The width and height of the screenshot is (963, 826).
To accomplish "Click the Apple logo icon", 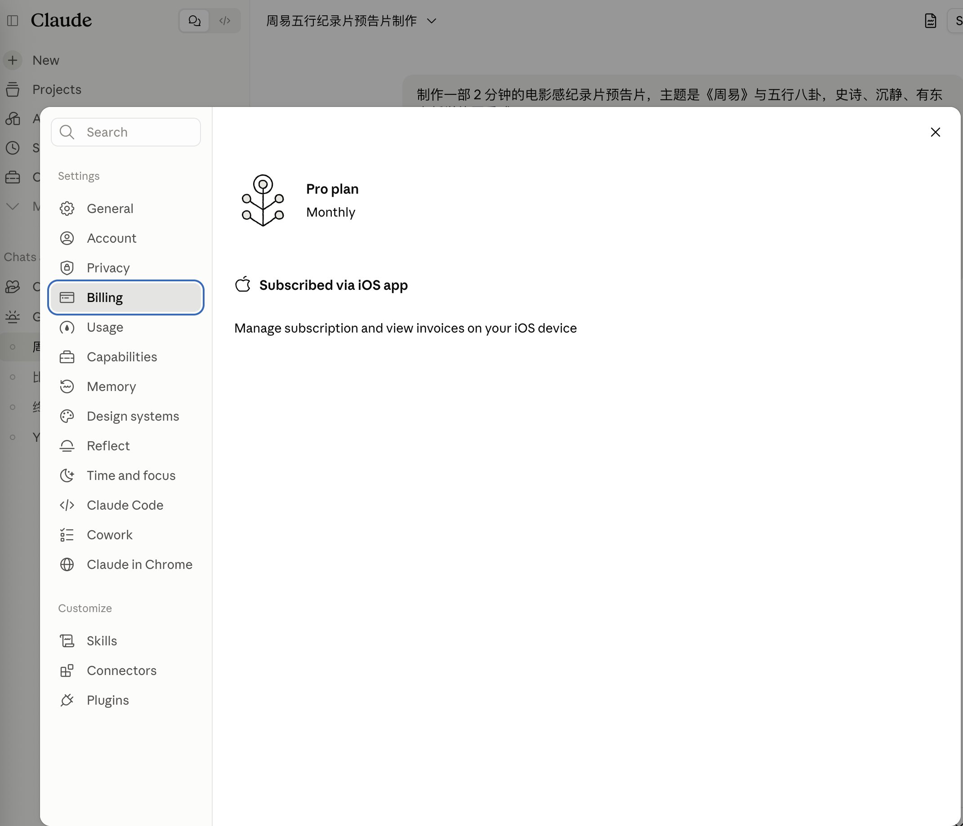I will (243, 284).
